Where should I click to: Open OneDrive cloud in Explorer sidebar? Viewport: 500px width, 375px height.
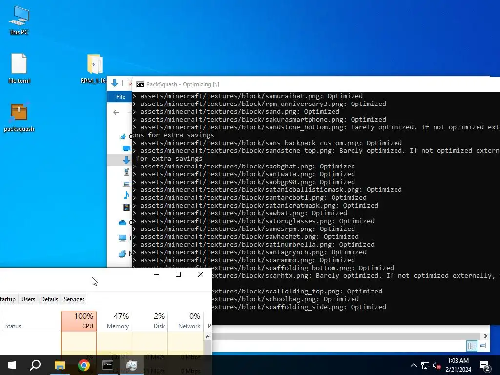(x=123, y=223)
